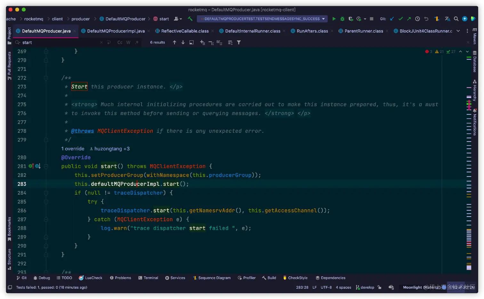Open the Project tool window
484x299 pixels.
click(x=9, y=35)
